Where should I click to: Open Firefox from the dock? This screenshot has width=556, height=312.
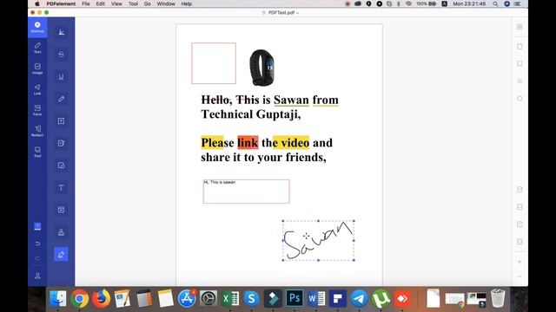coord(101,298)
